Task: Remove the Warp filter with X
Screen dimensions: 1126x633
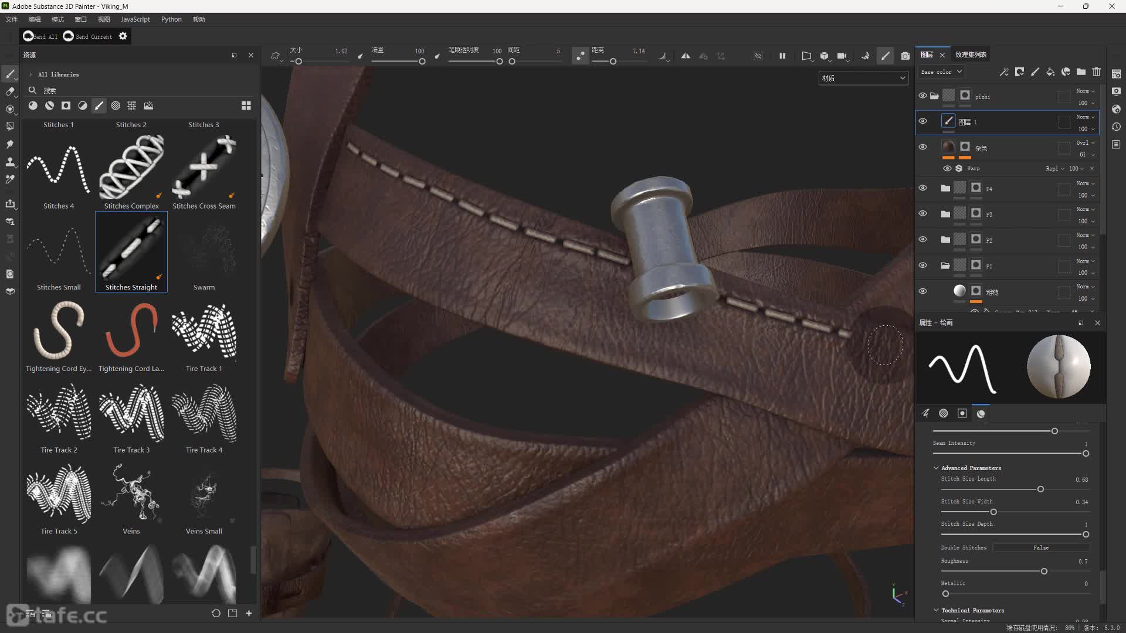Action: [1092, 169]
